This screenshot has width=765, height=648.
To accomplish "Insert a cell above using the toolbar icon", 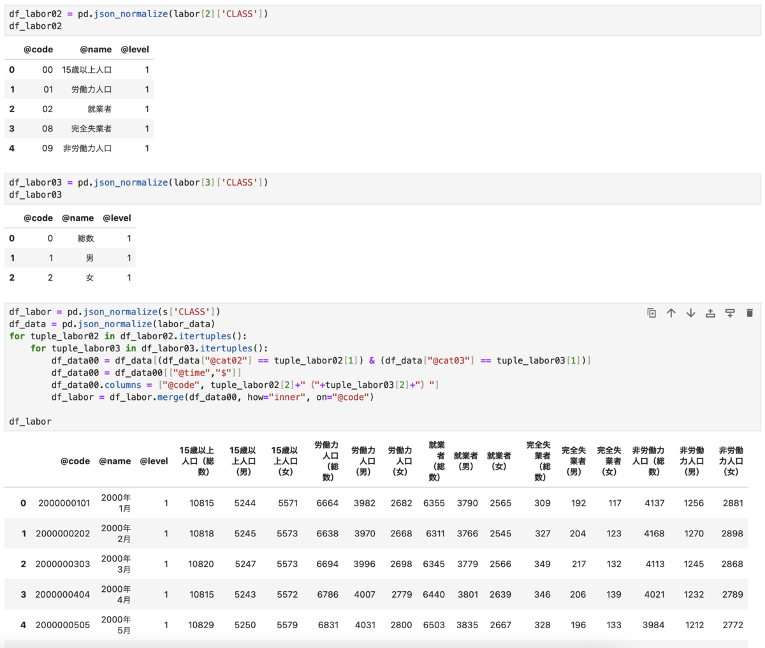I will [x=710, y=313].
